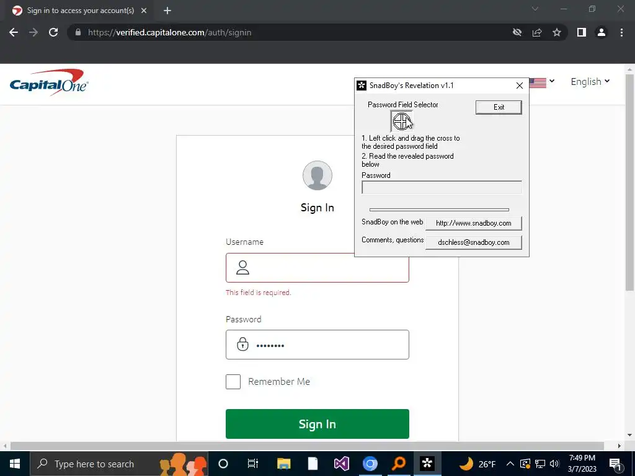Viewport: 635px width, 476px height.
Task: Switch to Chrome on taskbar
Action: point(370,464)
